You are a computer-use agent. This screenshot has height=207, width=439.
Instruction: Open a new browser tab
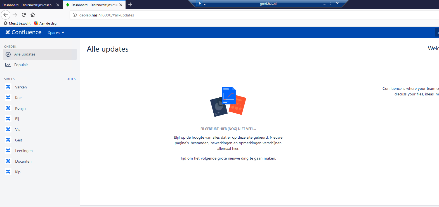[x=130, y=4]
